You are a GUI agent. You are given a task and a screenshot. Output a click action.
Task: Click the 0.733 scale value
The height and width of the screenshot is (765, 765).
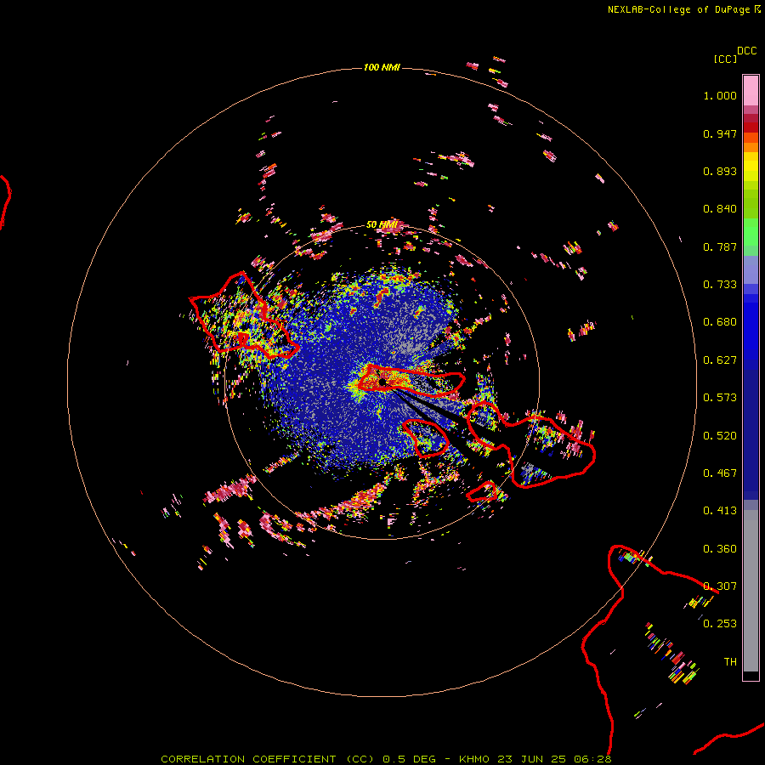click(720, 285)
